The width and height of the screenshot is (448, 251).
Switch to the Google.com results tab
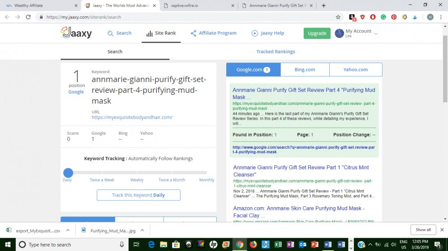click(253, 70)
